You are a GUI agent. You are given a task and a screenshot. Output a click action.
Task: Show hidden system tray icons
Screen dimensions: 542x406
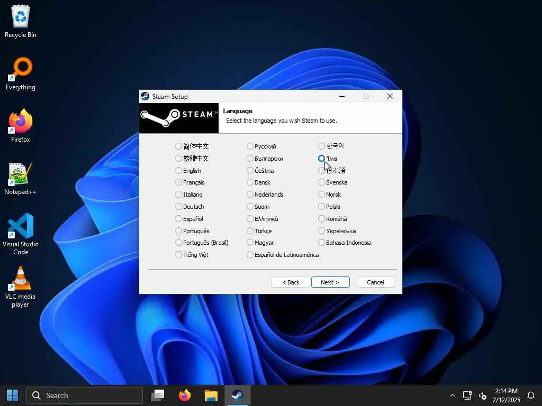(x=452, y=395)
